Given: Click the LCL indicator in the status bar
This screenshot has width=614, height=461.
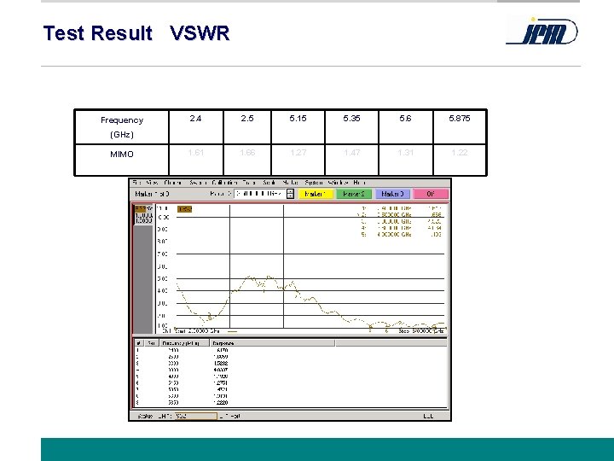Looking at the screenshot, I should coord(428,417).
